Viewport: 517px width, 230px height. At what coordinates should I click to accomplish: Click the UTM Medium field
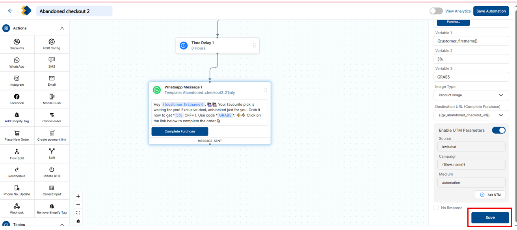471,182
